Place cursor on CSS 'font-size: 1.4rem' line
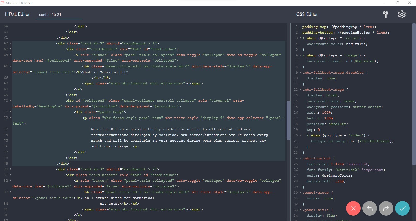 [x=325, y=164]
